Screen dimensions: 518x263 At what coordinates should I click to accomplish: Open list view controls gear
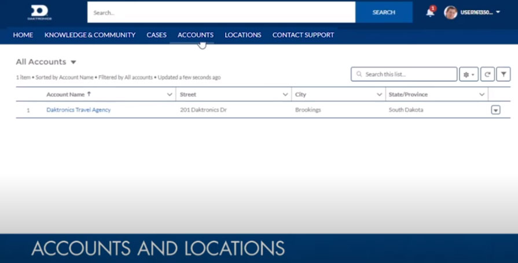tap(468, 75)
